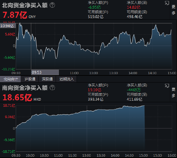Click the 15:00 label on southbound chart axis
177x158 pixels.
click(x=143, y=155)
